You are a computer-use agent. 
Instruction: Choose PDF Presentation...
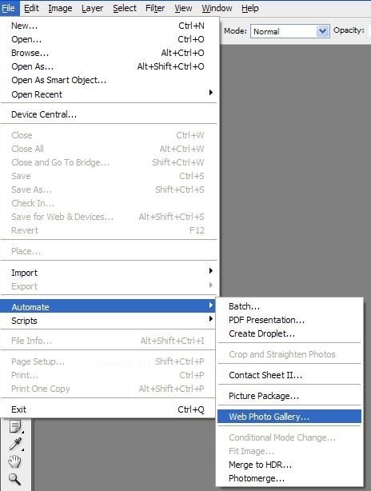[x=289, y=320]
